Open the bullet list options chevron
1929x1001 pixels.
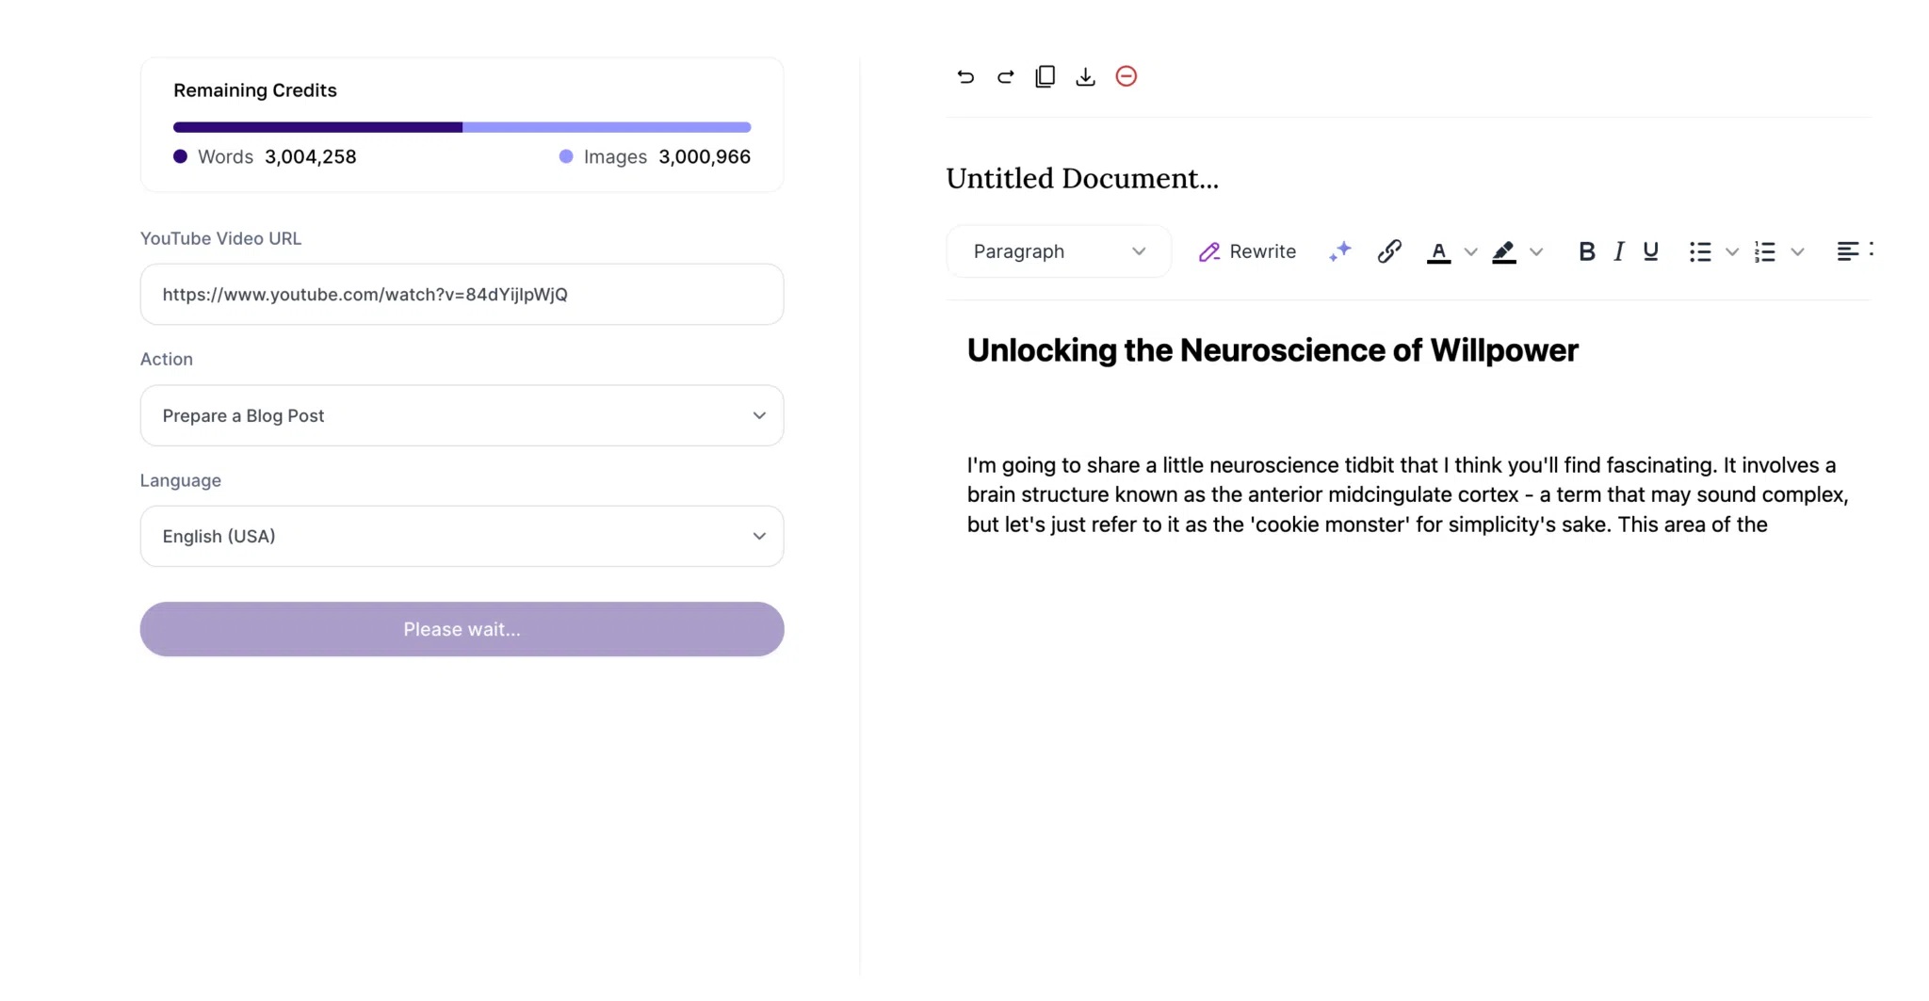tap(1733, 251)
